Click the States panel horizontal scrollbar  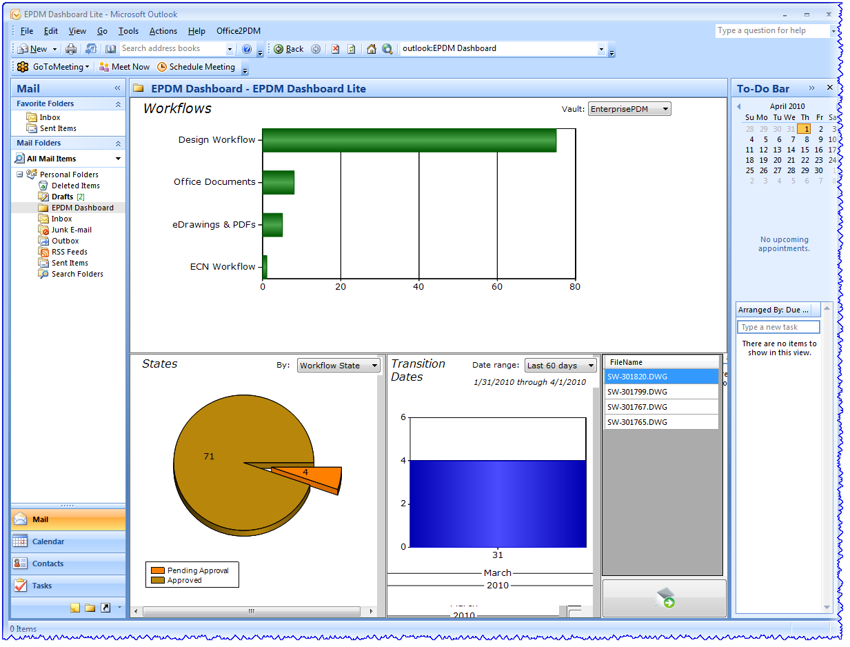tap(252, 611)
